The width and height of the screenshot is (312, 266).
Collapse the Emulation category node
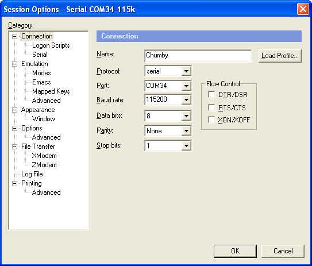14,64
